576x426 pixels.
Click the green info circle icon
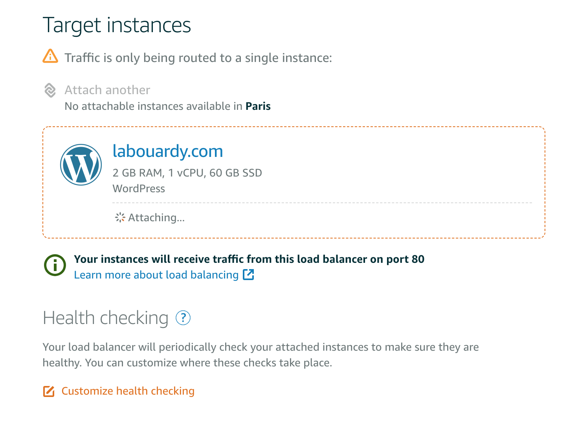click(x=55, y=266)
